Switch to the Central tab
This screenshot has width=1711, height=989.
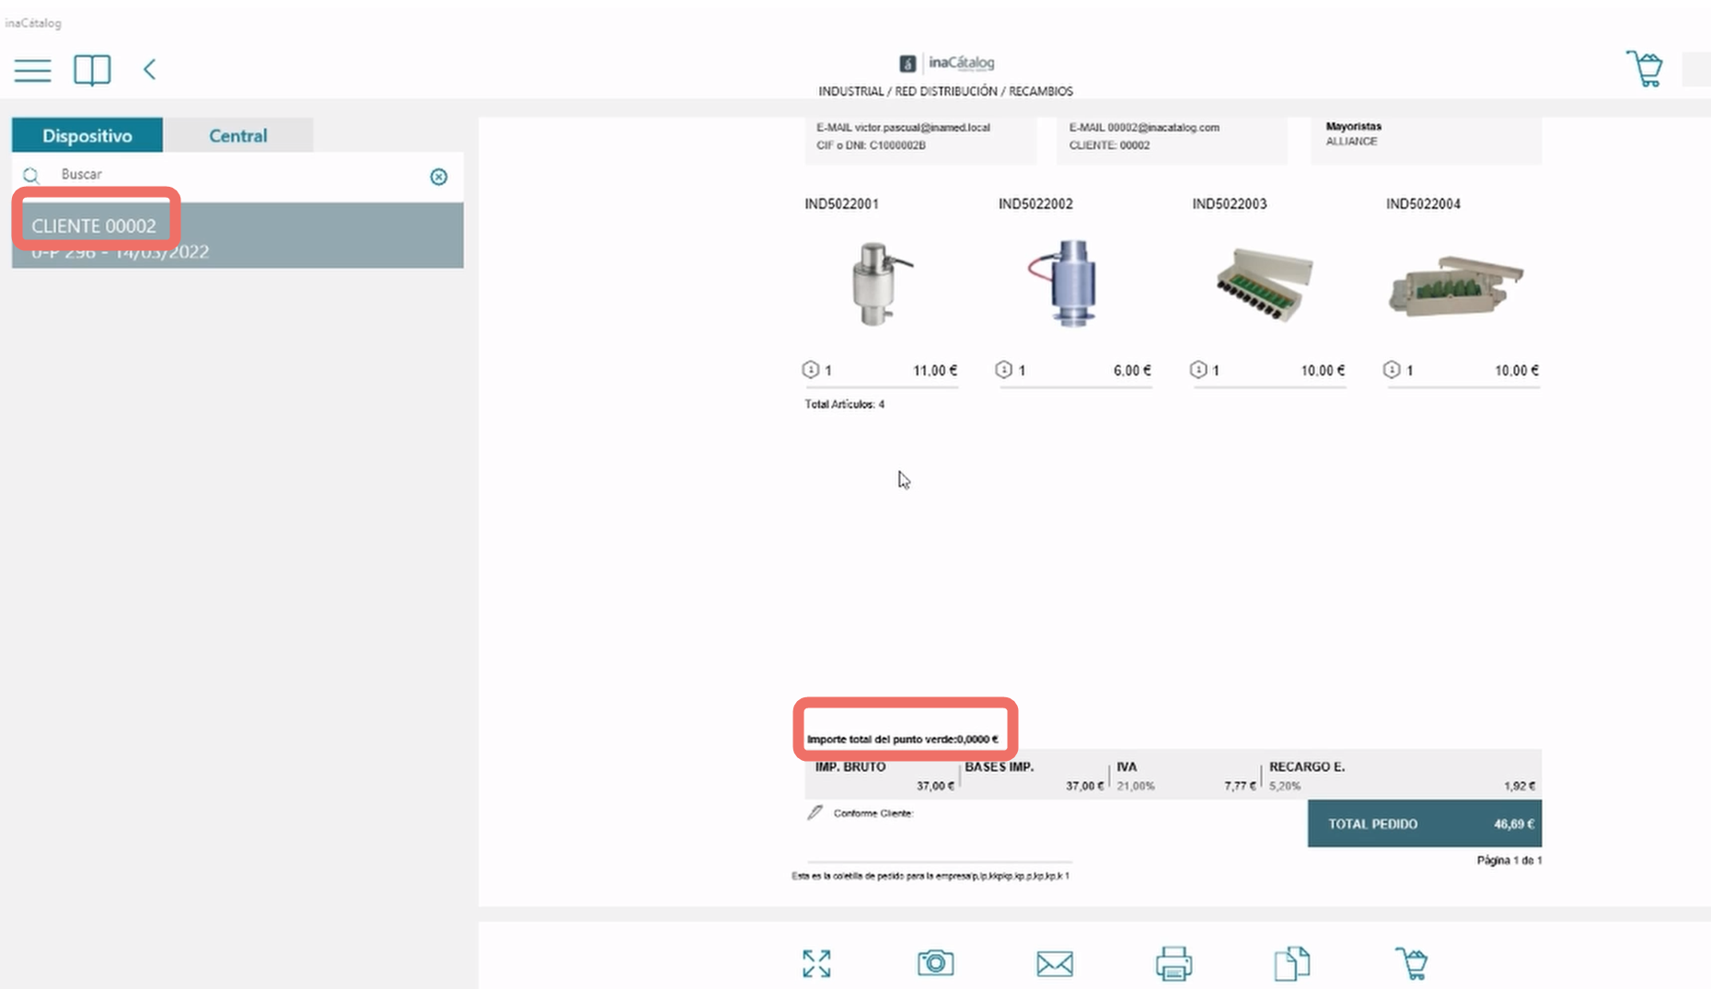tap(238, 135)
